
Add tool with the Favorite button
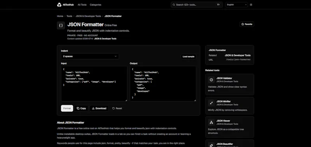[x=247, y=24]
